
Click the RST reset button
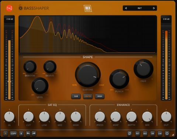[138, 133]
